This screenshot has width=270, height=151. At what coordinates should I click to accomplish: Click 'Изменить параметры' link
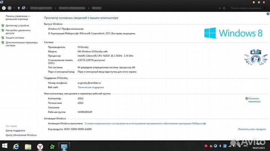(254, 100)
